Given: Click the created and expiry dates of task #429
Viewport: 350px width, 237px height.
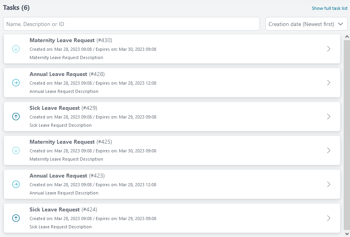Looking at the screenshot, I should click(x=93, y=117).
